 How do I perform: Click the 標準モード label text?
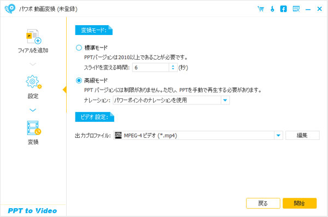coord(96,48)
